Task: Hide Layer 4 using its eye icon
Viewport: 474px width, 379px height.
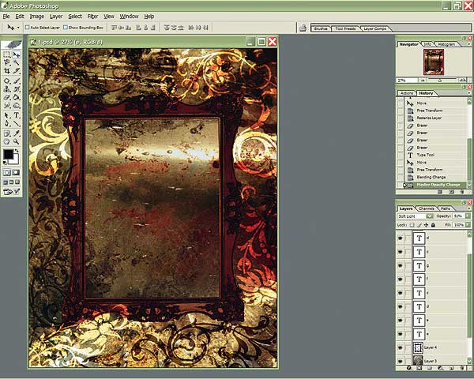Action: [402, 347]
